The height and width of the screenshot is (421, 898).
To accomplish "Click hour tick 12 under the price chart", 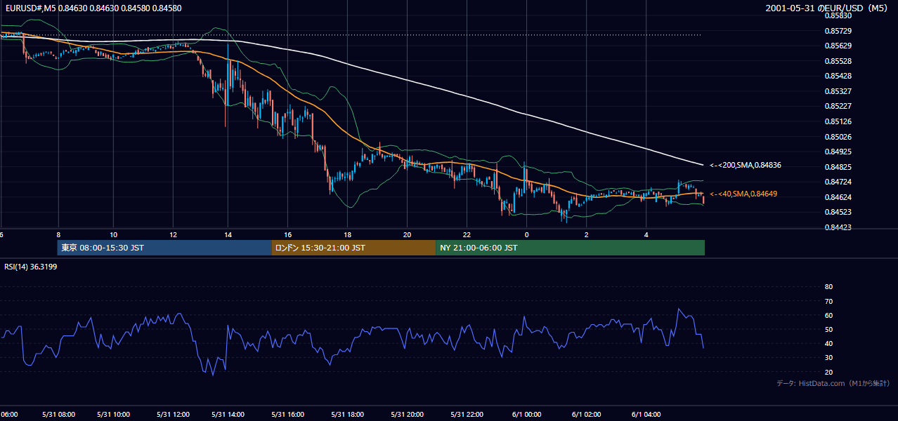I will 173,234.
